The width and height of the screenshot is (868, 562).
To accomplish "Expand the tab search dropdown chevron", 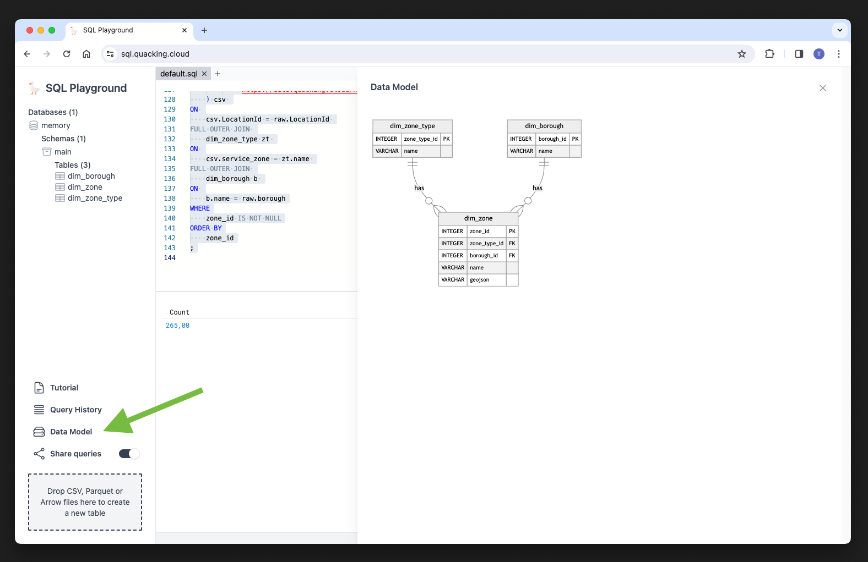I will pos(839,30).
